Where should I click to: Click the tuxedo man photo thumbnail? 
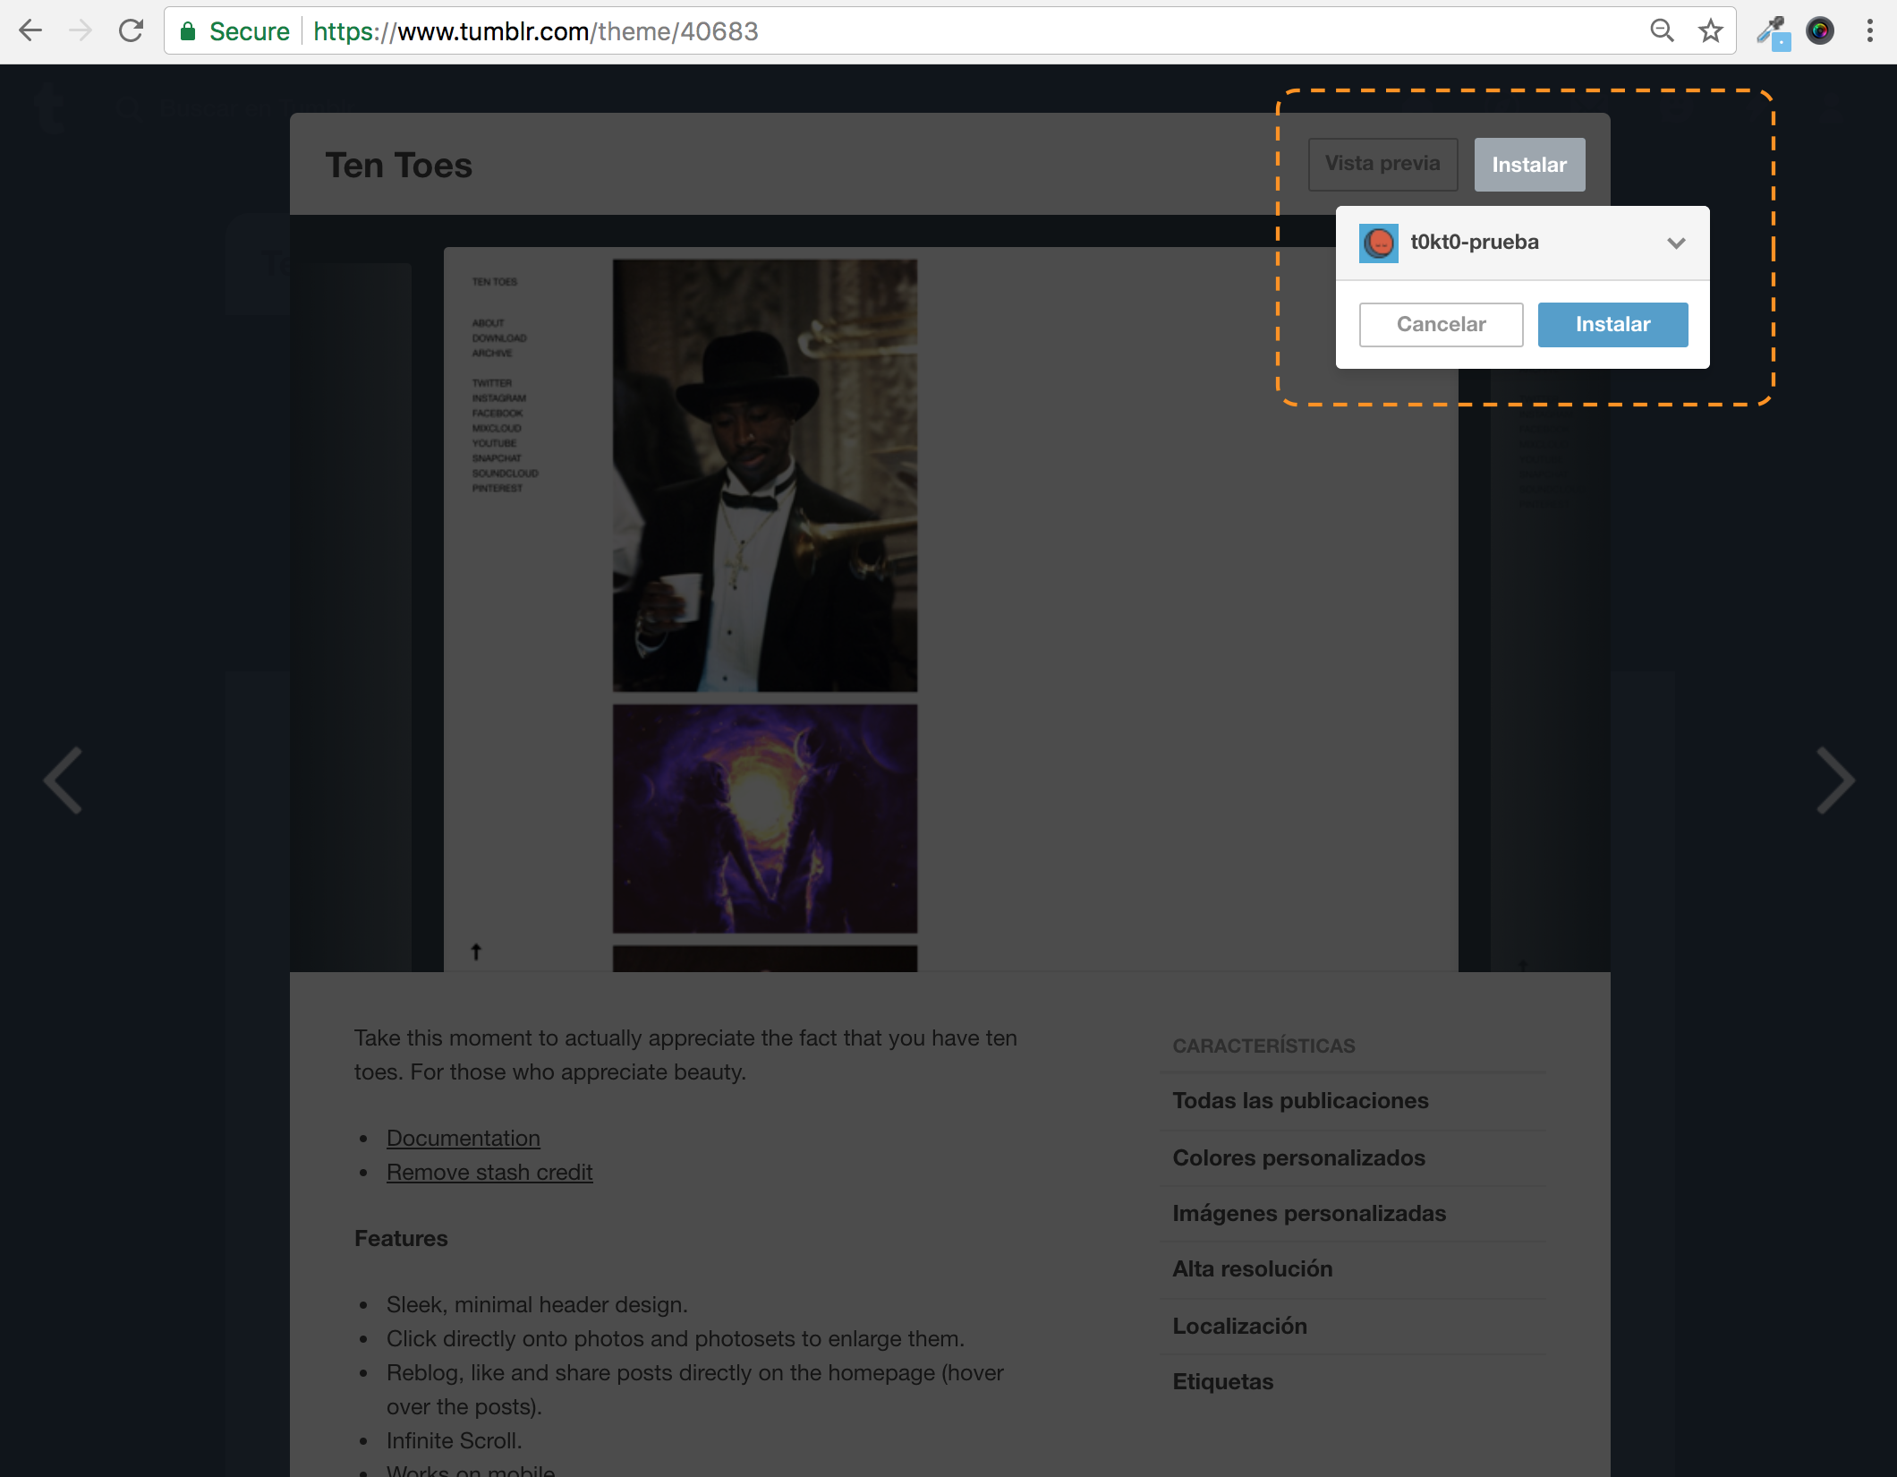(x=765, y=475)
